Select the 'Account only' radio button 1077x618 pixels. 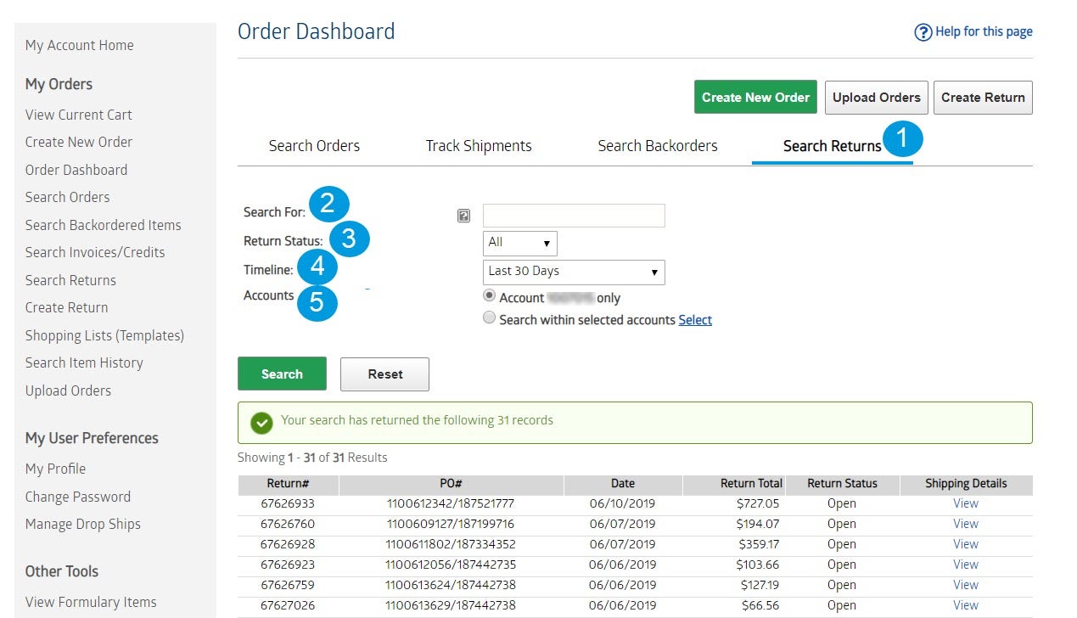coord(489,296)
